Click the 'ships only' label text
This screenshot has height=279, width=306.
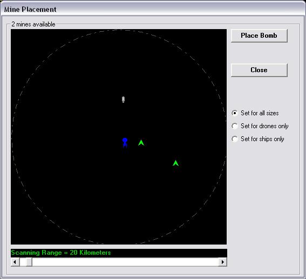[x=271, y=139]
